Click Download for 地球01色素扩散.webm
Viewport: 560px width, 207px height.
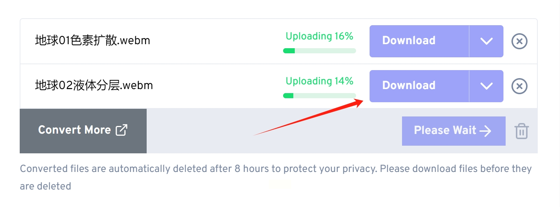(419, 41)
